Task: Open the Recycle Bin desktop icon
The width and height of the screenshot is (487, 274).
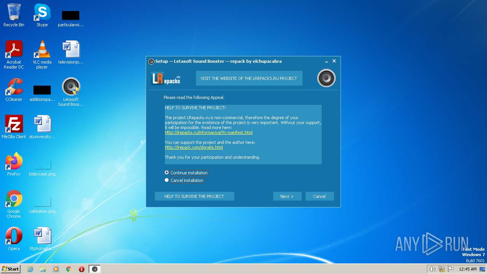Action: pyautogui.click(x=14, y=15)
